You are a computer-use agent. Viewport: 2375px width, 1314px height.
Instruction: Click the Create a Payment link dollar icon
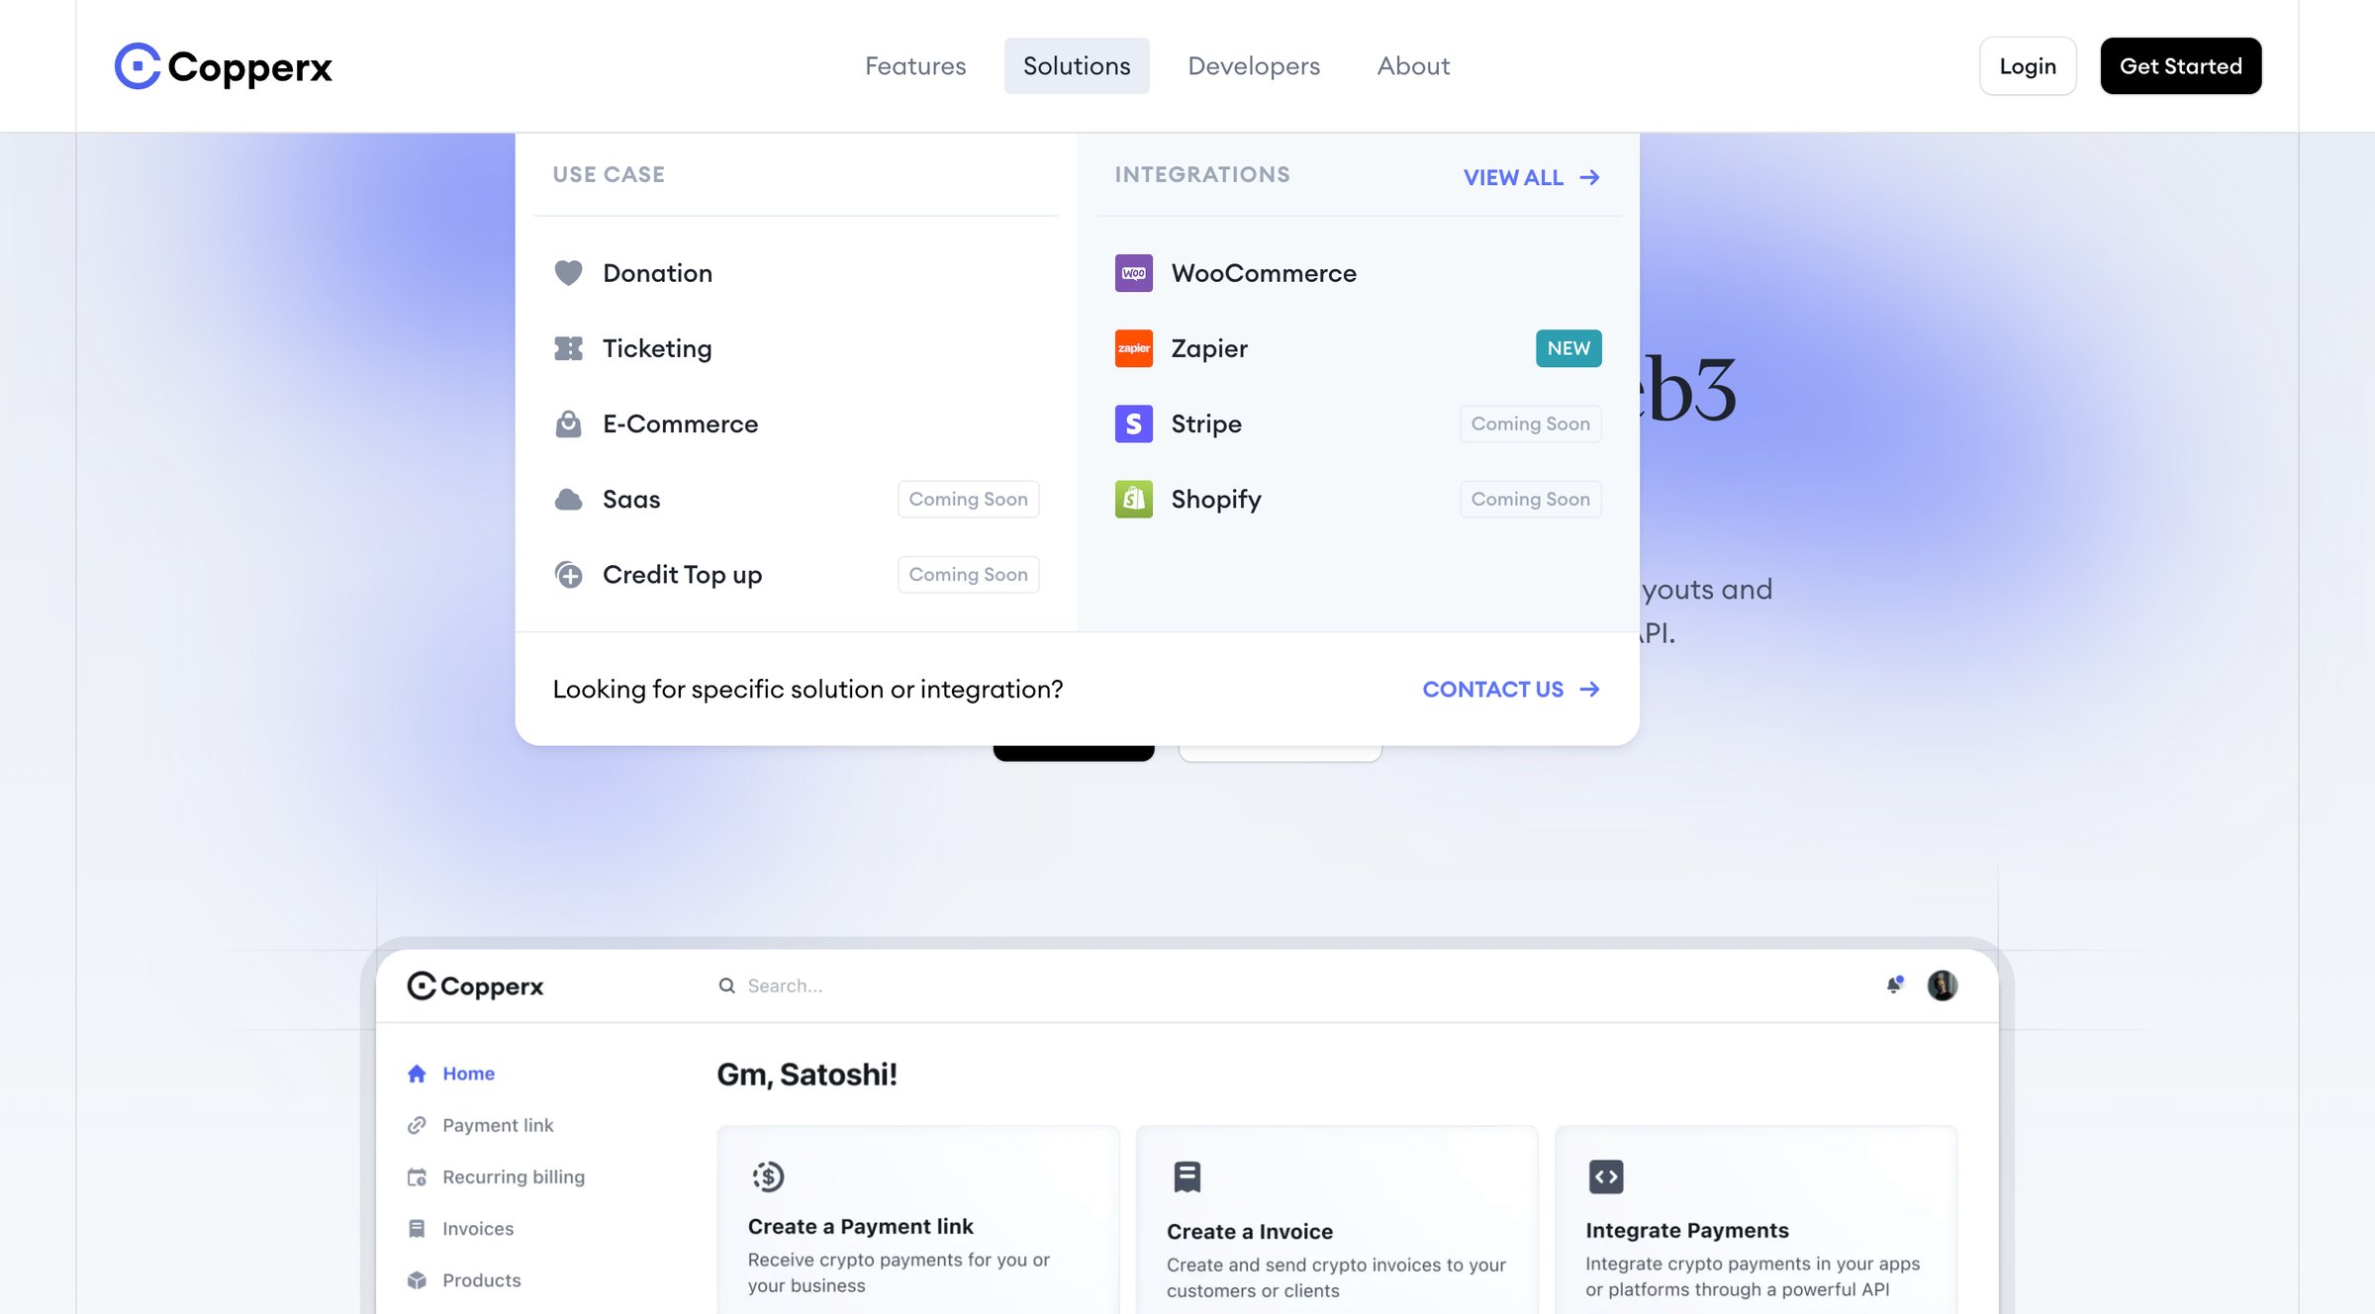coord(768,1176)
